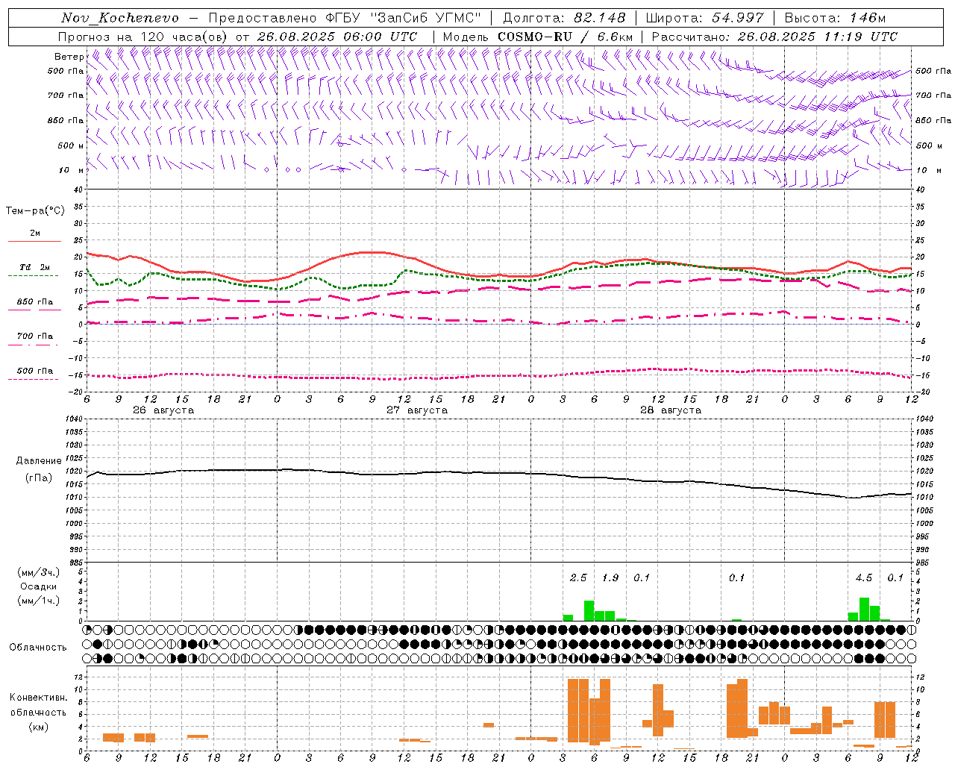This screenshot has width=955, height=764.
Task: Click the 500 гПа temperature legend dotted line
Action: point(33,379)
